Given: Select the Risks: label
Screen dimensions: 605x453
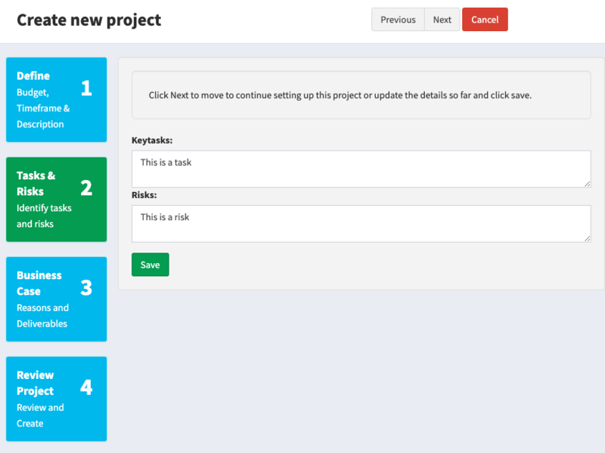Looking at the screenshot, I should (x=144, y=195).
